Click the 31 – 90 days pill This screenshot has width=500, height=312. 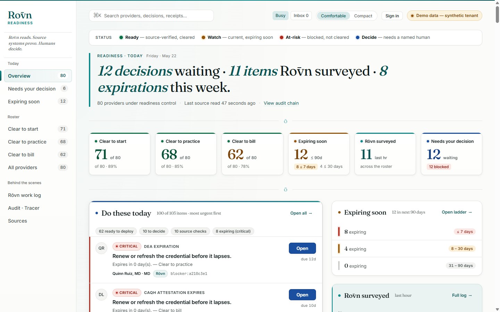(461, 266)
